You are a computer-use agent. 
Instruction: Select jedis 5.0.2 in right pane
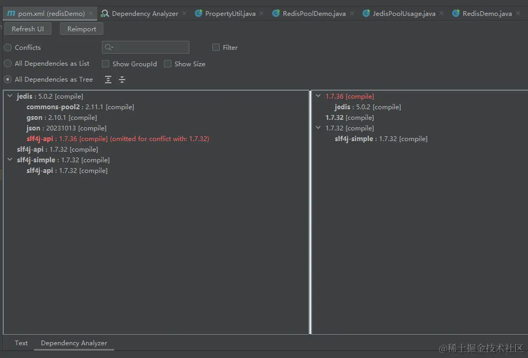(x=368, y=107)
